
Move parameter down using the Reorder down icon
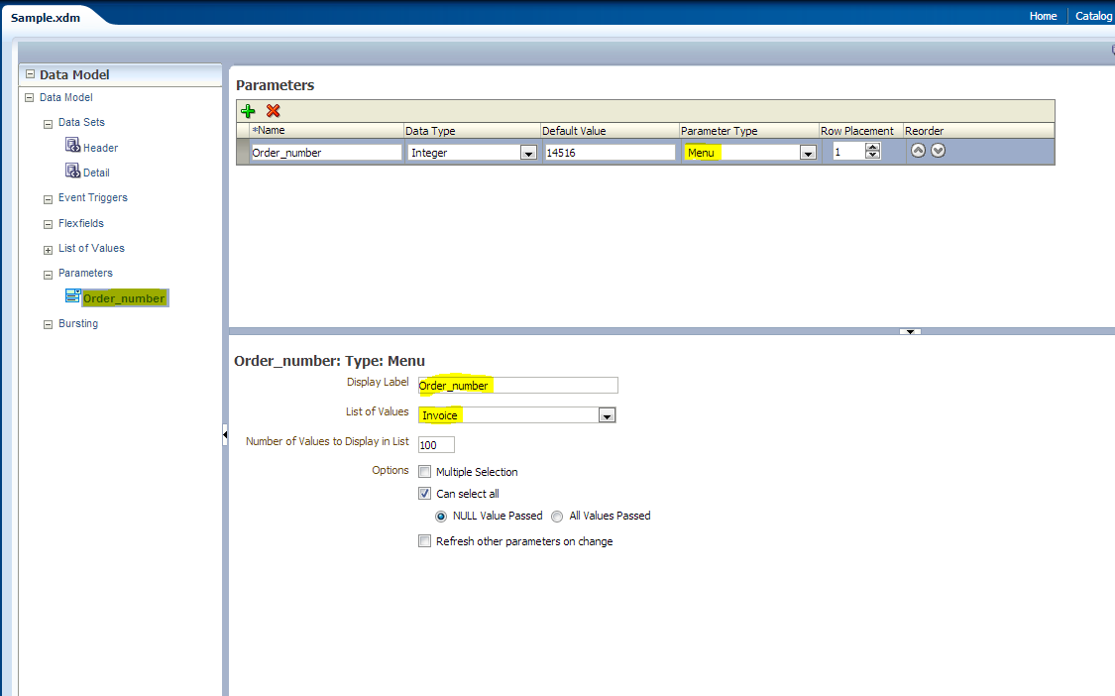point(936,150)
